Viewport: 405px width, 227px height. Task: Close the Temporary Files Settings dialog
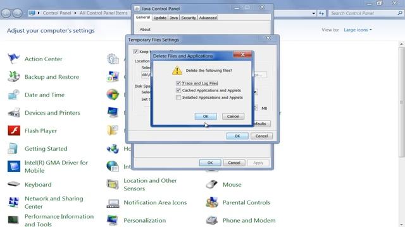click(x=268, y=38)
